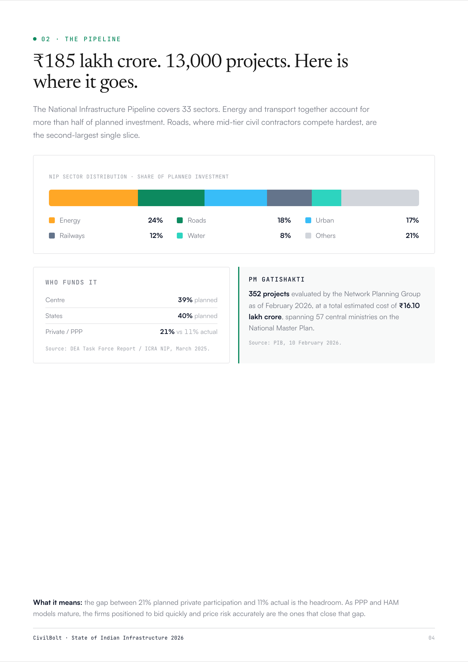Click the green dot beside 02 The Pipeline

[35, 39]
